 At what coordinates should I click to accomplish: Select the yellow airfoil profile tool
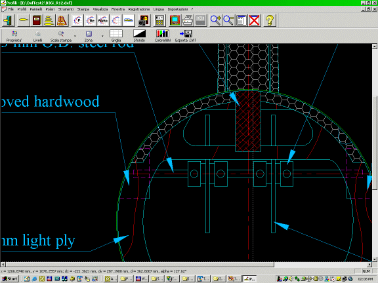coord(24,20)
